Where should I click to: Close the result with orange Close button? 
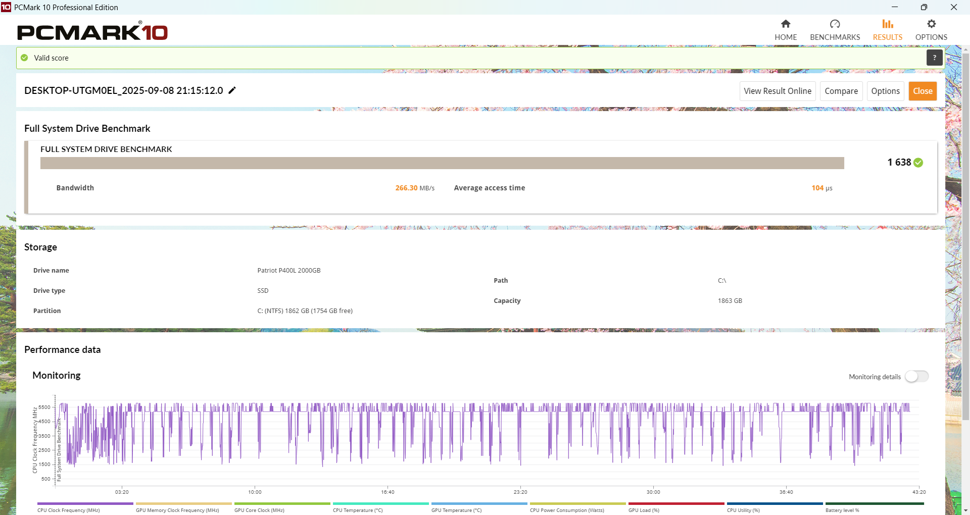[x=923, y=91]
